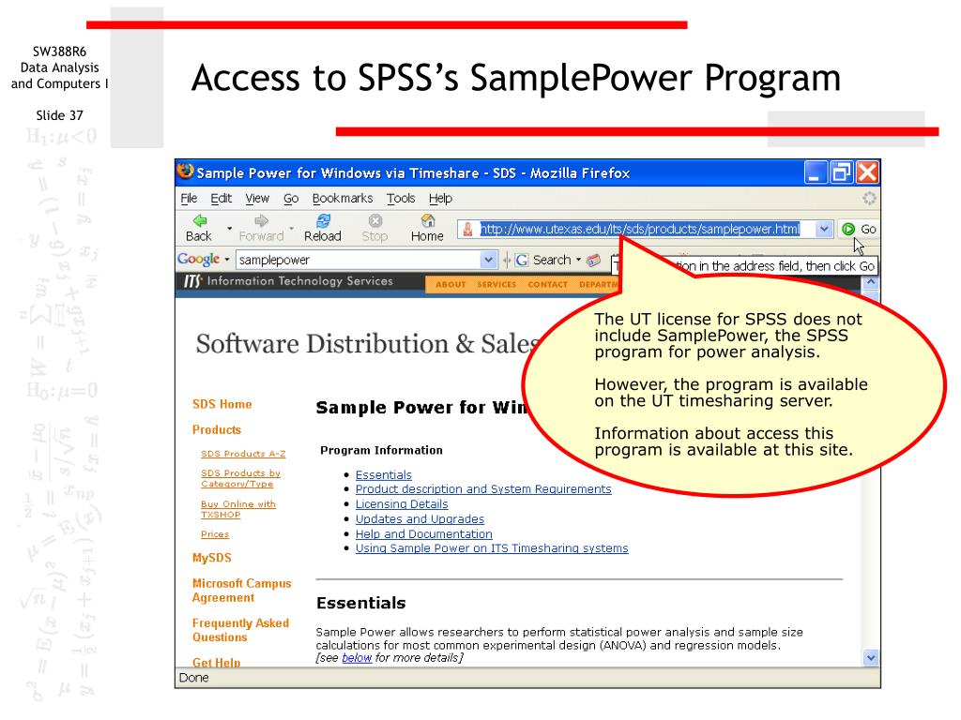The width and height of the screenshot is (961, 720).
Task: Click the Stop loading icon
Action: pyautogui.click(x=375, y=220)
